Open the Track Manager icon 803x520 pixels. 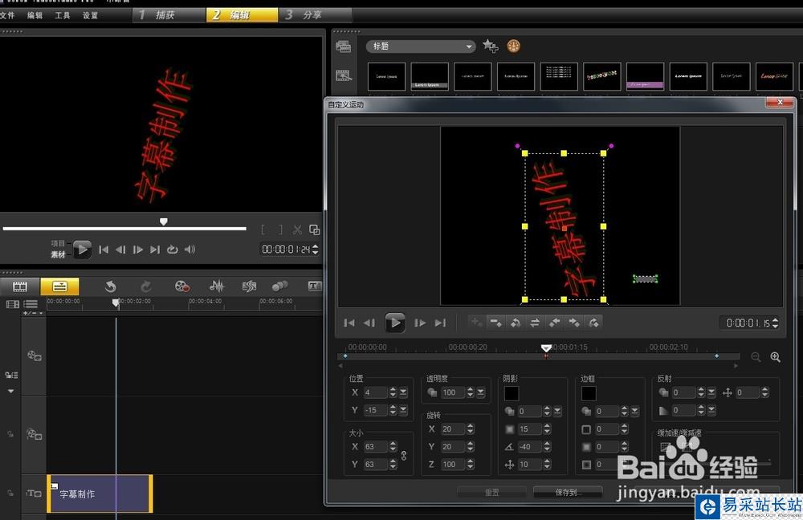coord(31,304)
